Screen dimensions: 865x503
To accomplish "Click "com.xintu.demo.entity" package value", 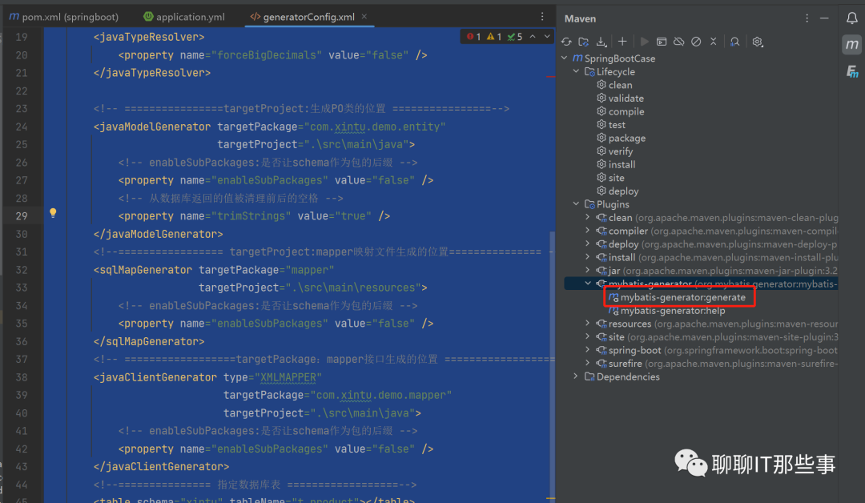I will pyautogui.click(x=375, y=127).
